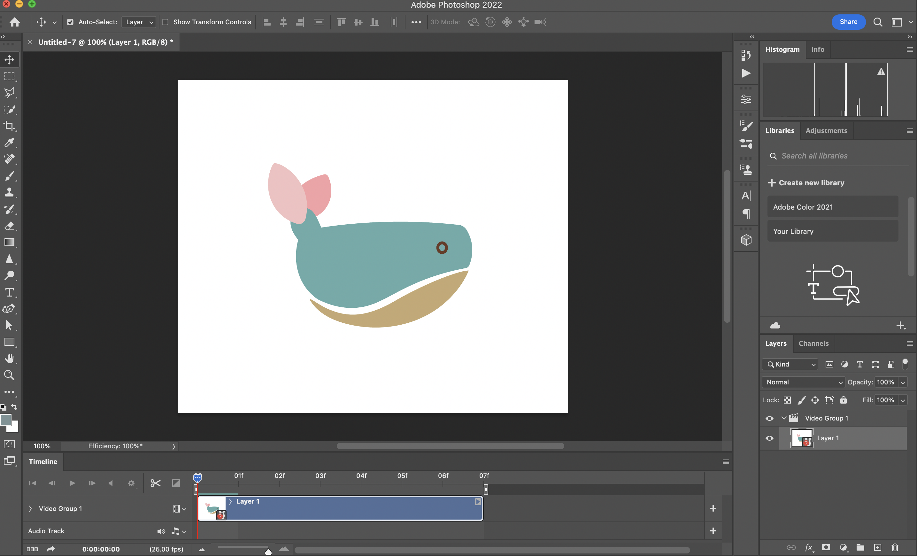
Task: Hide the Video Group 1 layer
Action: pos(770,418)
